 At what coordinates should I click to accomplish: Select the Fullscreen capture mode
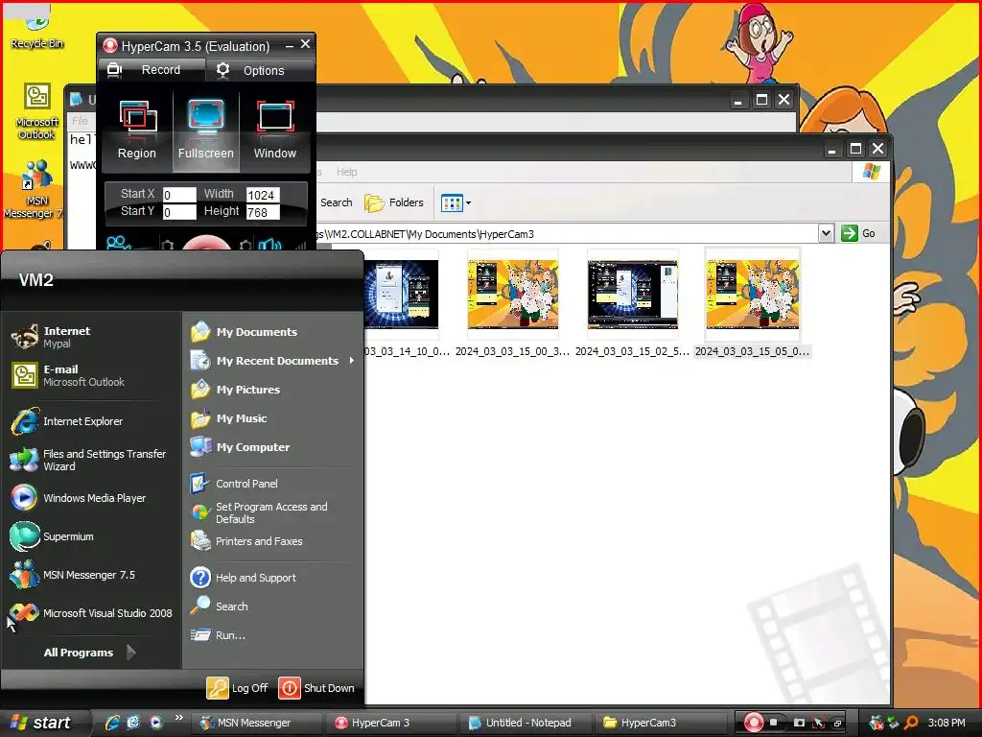pyautogui.click(x=206, y=131)
